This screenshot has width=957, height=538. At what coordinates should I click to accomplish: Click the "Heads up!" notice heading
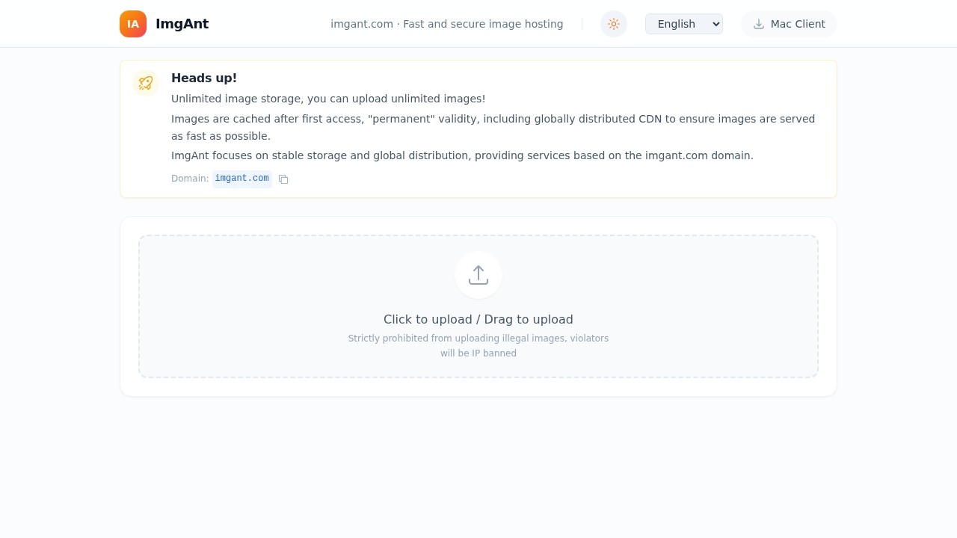click(204, 78)
